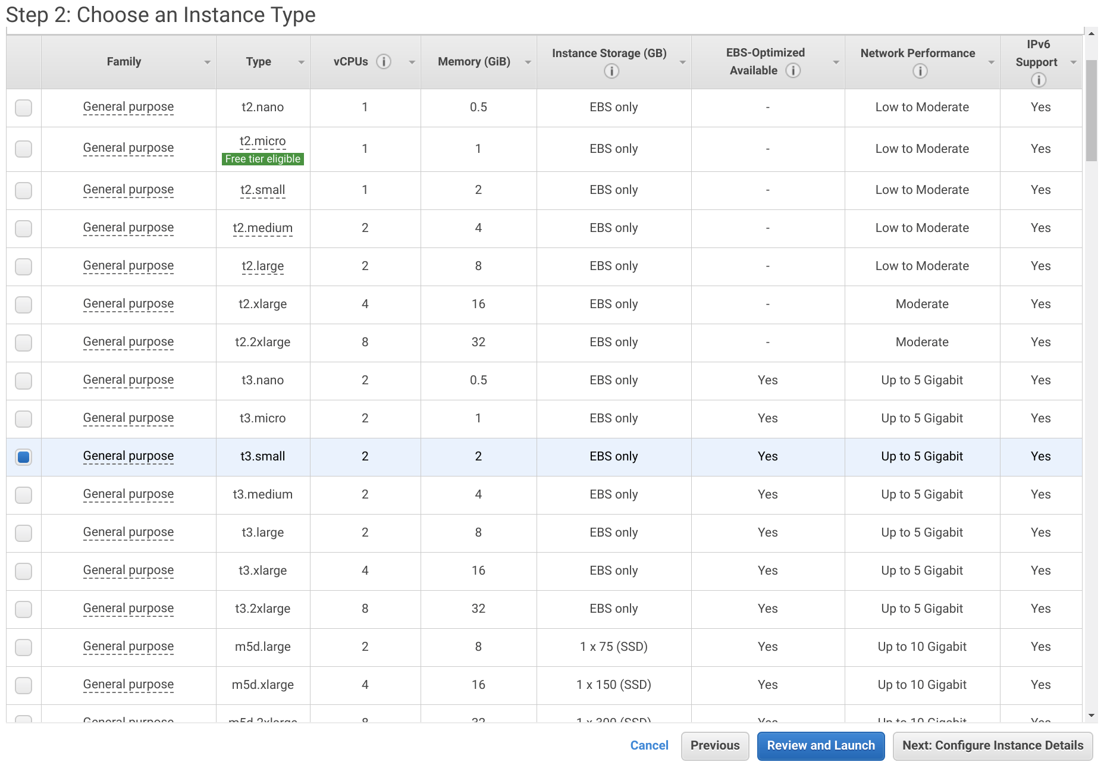
Task: Click 'Moderate' network cell for t2.xlarge
Action: tap(922, 305)
